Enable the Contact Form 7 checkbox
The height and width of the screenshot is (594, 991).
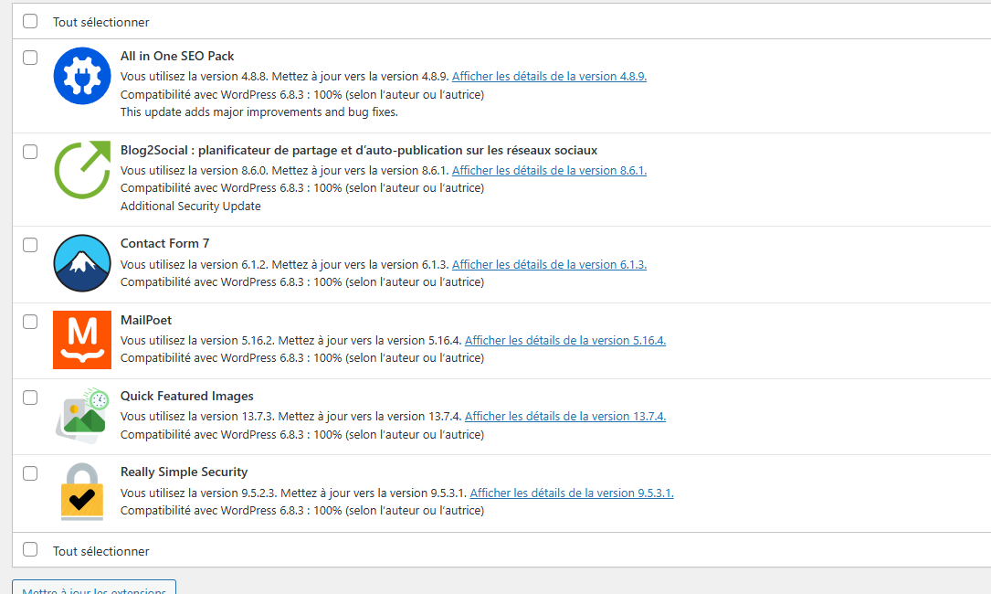tap(30, 245)
